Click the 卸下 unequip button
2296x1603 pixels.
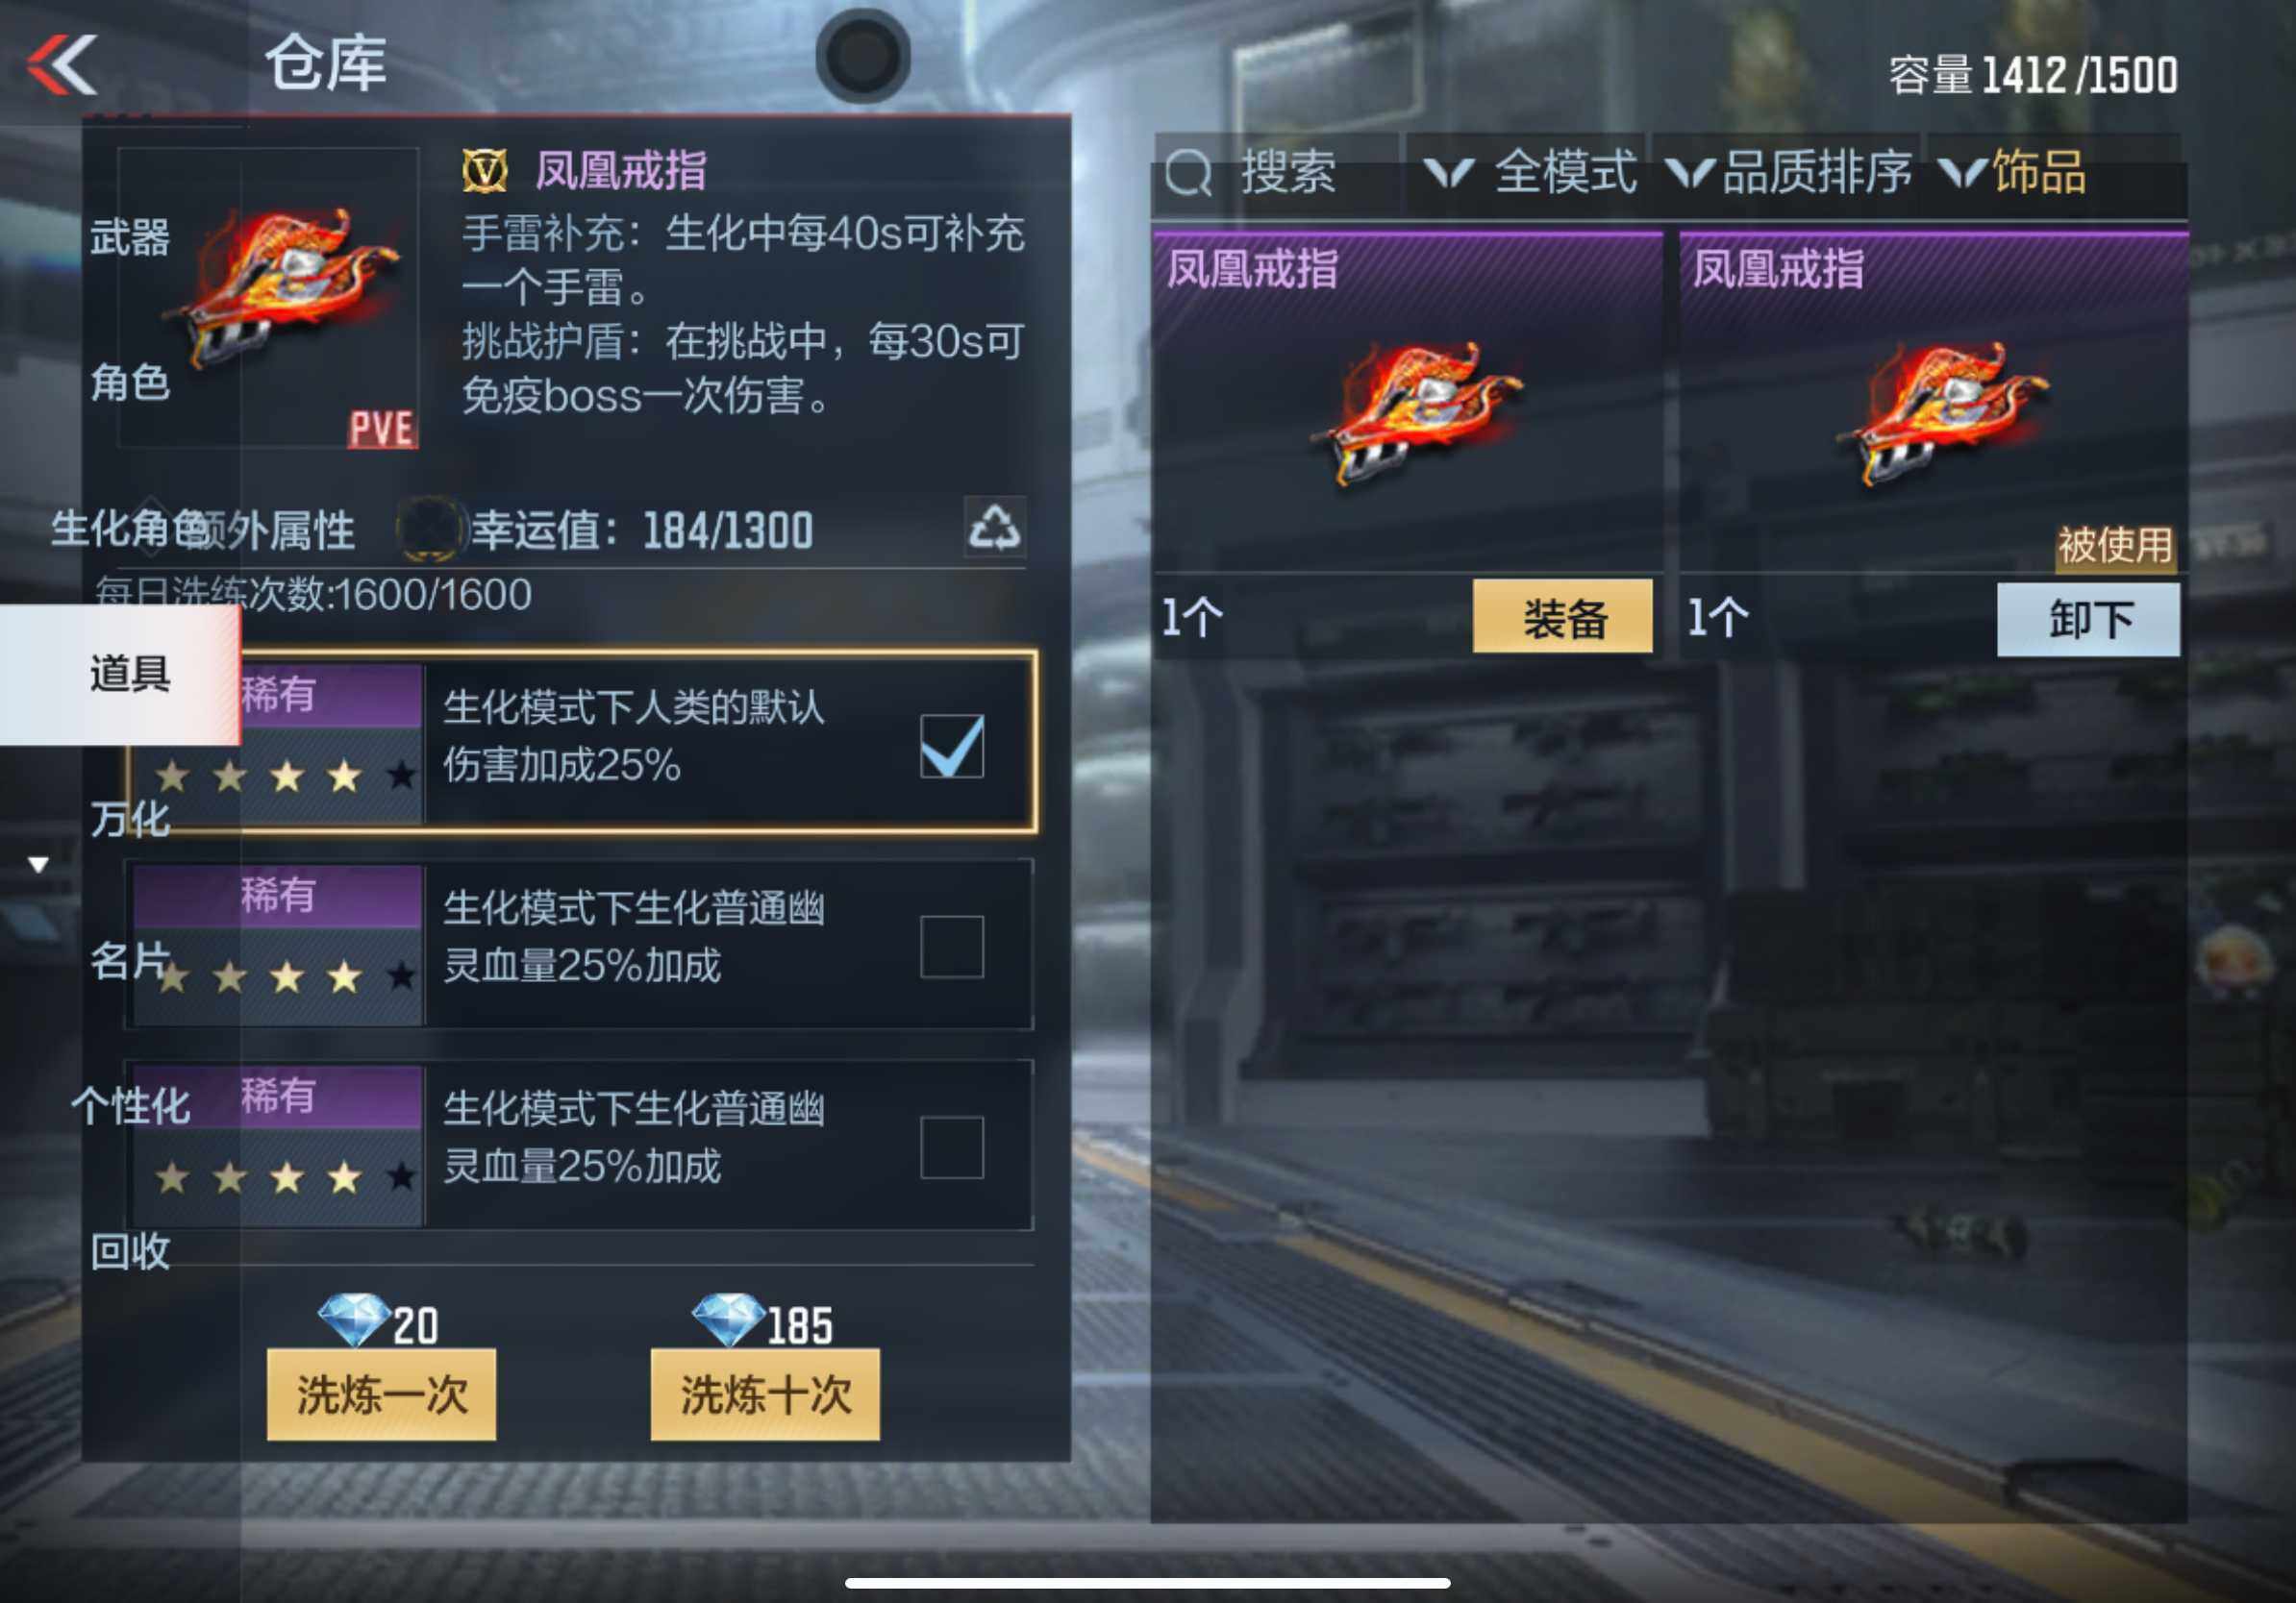pyautogui.click(x=2088, y=620)
